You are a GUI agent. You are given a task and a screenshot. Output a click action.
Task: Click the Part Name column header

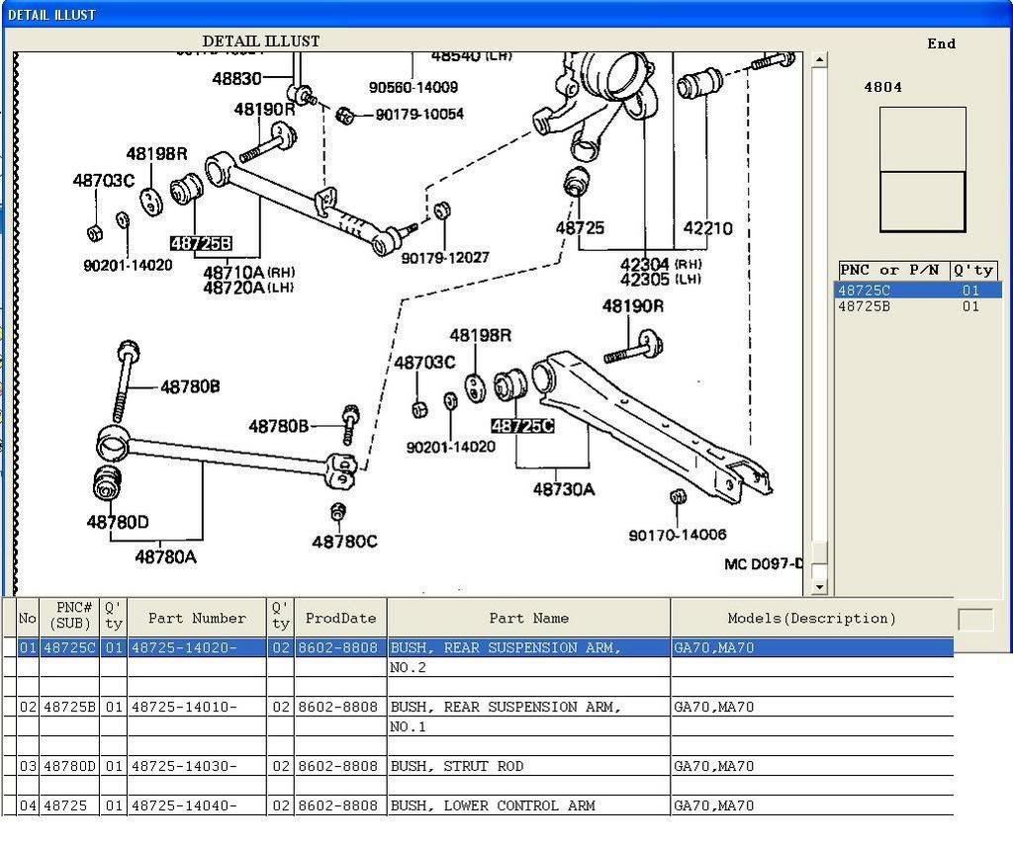528,619
